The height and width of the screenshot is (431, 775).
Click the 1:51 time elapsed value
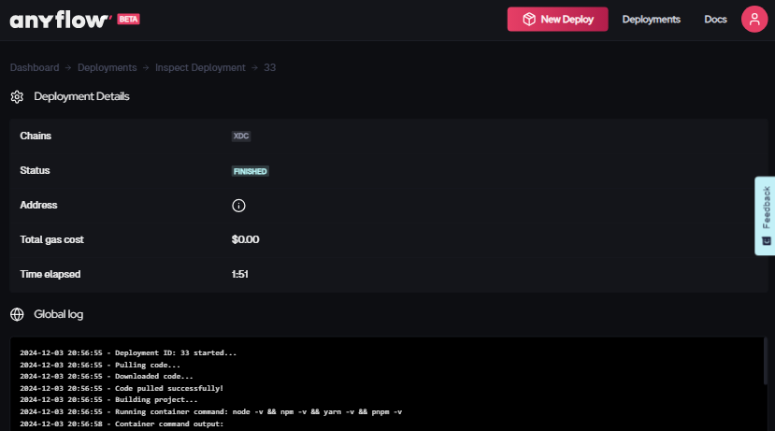(239, 274)
